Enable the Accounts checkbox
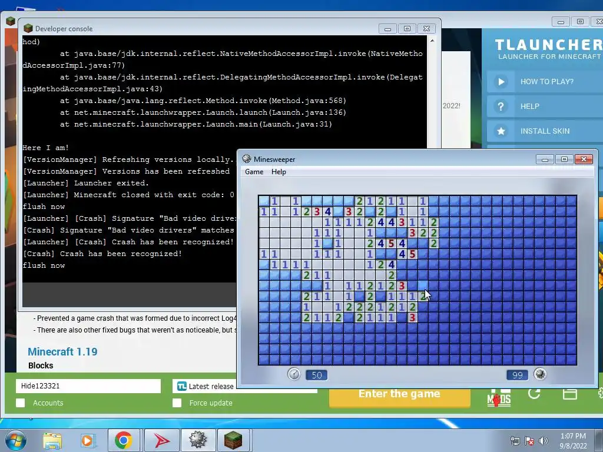 pos(21,403)
